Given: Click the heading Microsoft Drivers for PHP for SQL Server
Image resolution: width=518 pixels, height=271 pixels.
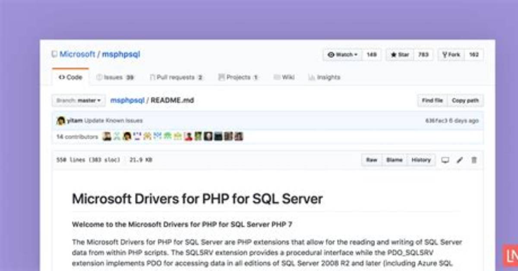Looking at the screenshot, I should point(197,199).
